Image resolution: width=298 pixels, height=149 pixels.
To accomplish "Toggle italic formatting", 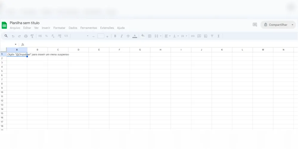I will (122, 36).
